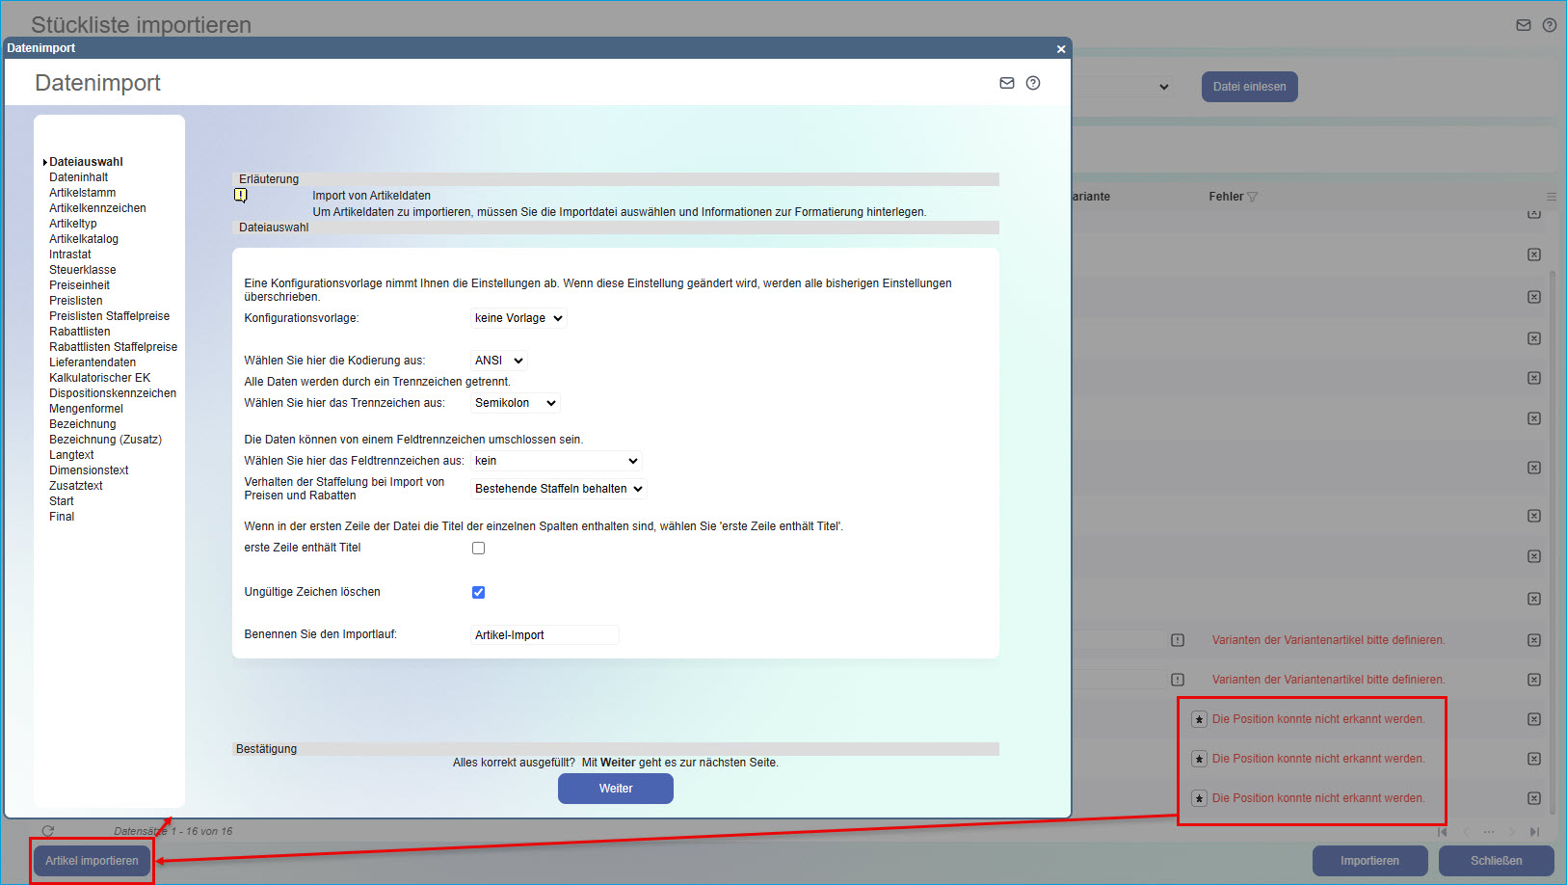The image size is (1567, 885).
Task: Close the Datenimport dialog
Action: [1061, 48]
